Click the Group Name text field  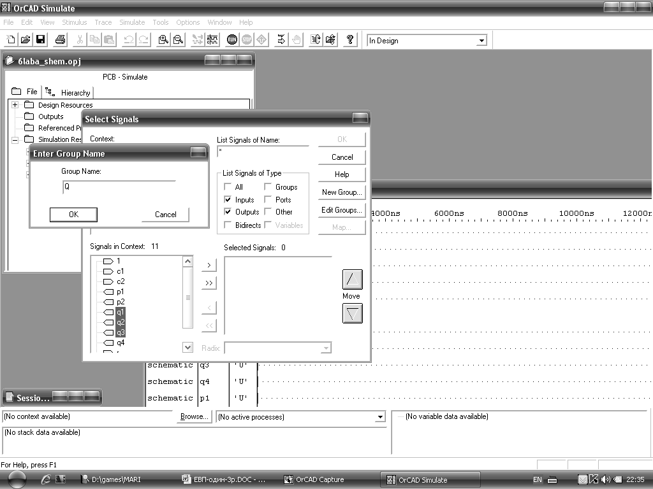point(119,187)
